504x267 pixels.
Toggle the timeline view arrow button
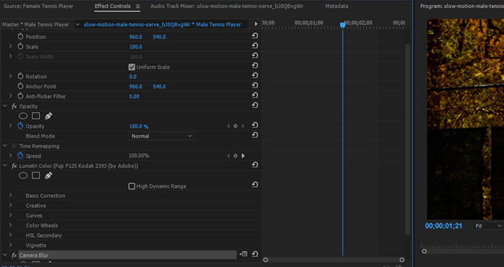[256, 24]
